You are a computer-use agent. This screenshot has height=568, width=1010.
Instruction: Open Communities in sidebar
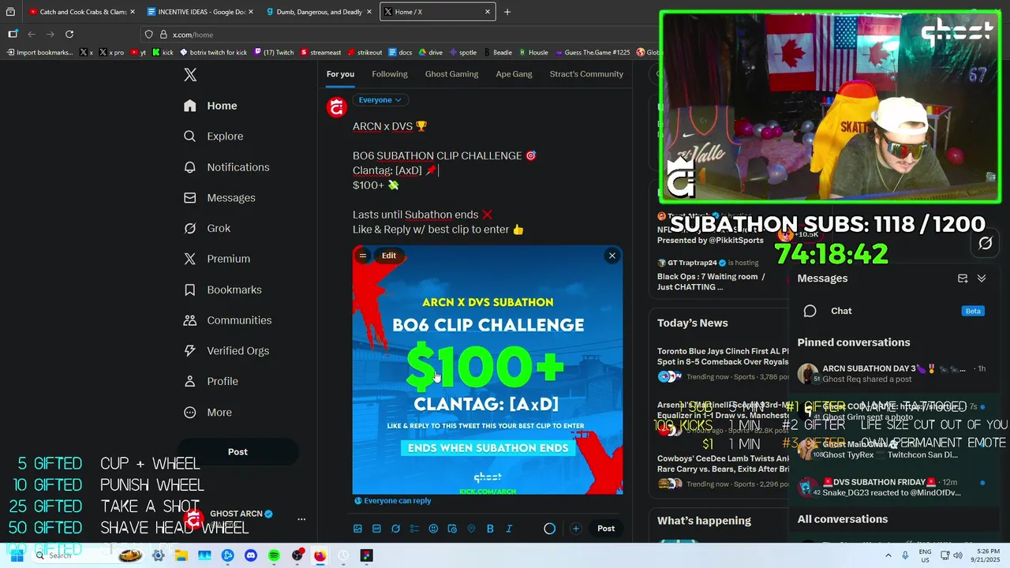227,320
